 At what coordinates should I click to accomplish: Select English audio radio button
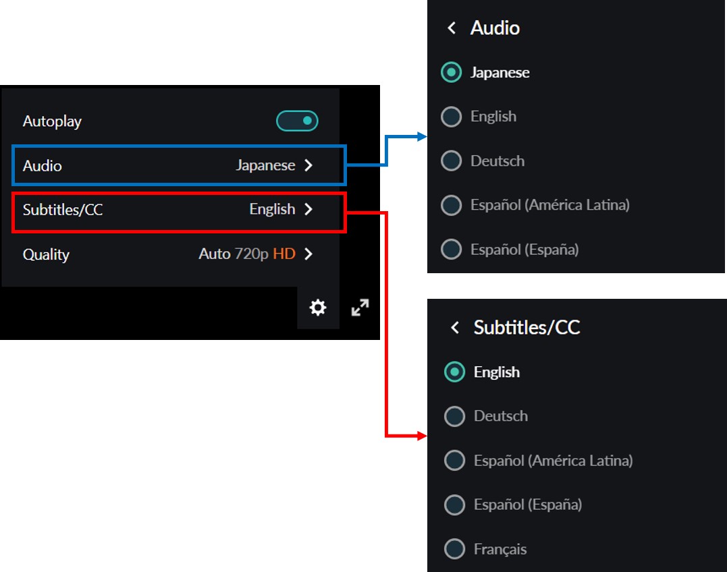coord(451,117)
